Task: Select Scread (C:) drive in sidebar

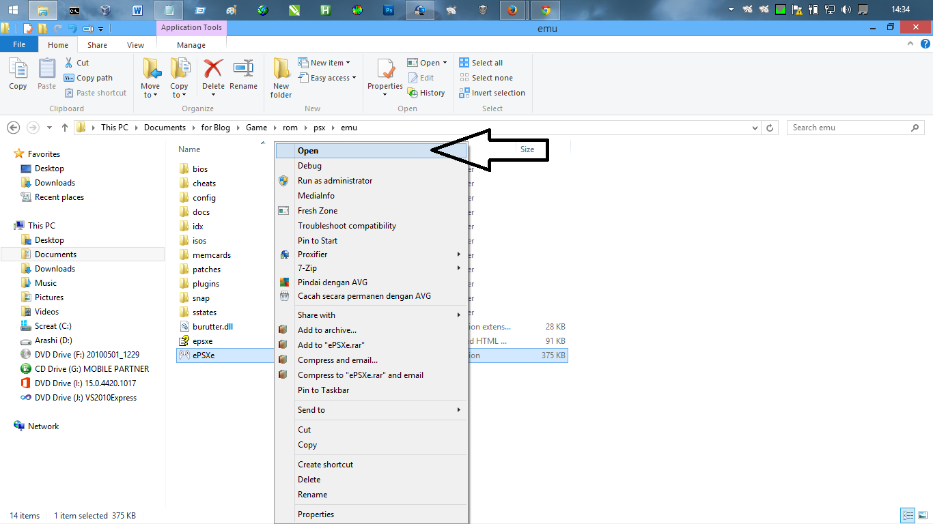Action: [53, 326]
